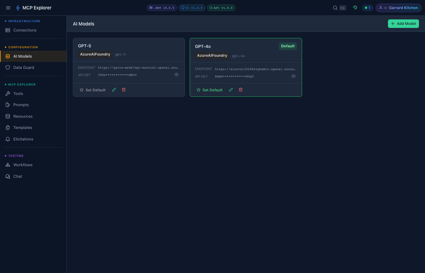Switch to Connections under Infrastructure
Image resolution: width=425 pixels, height=273 pixels.
tap(25, 30)
